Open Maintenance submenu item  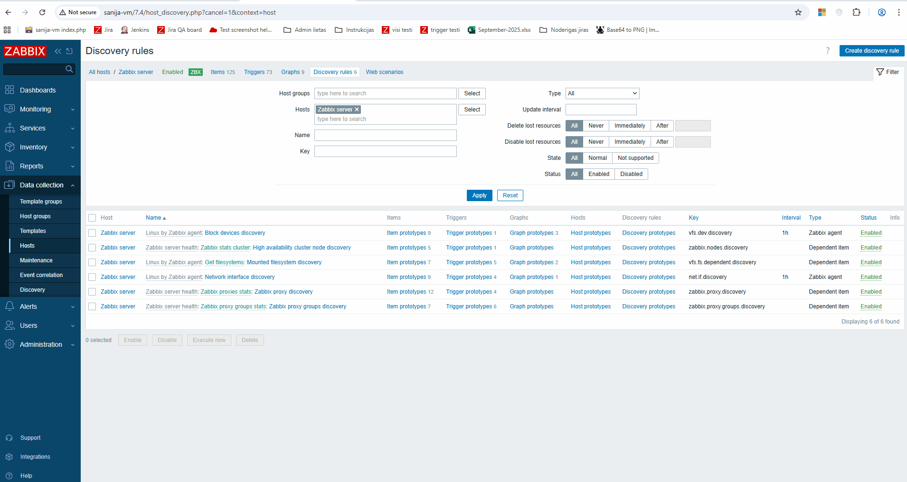click(36, 260)
